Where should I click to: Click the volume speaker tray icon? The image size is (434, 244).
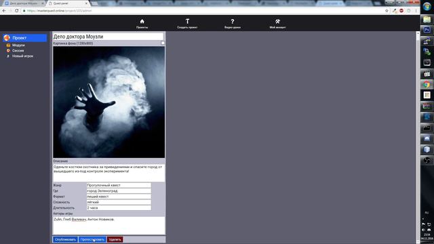(423, 230)
